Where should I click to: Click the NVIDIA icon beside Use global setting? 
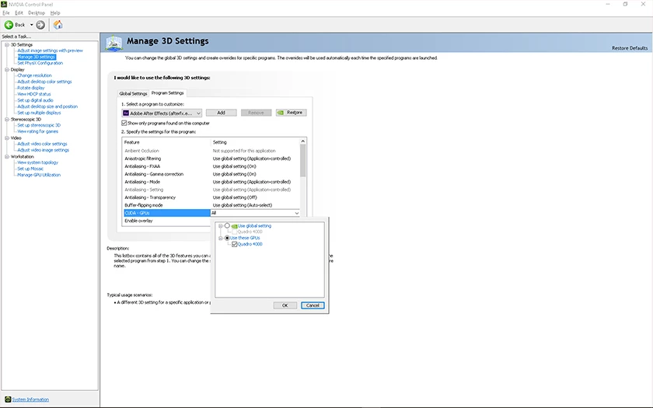coord(234,225)
